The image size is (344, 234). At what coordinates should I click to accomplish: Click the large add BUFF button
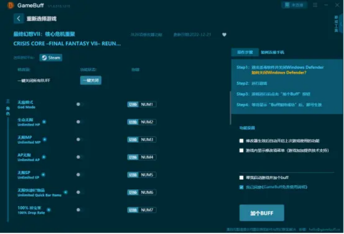point(262,213)
